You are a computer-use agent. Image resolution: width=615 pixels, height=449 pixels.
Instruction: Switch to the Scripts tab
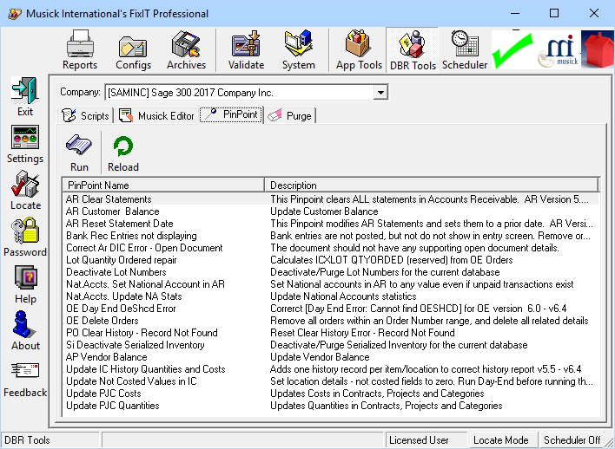(85, 115)
